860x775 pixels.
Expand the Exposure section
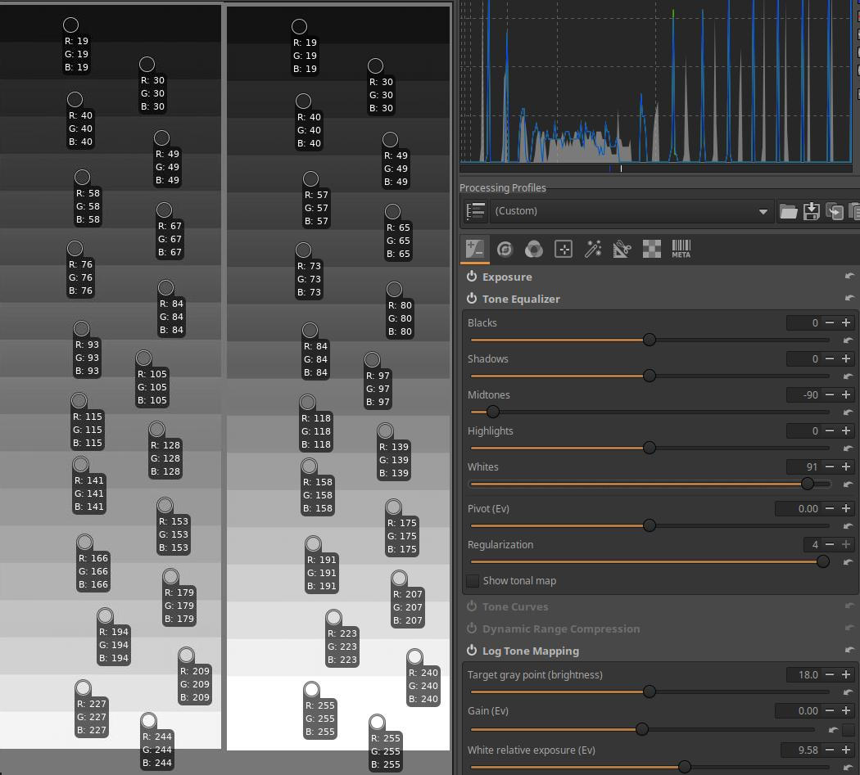coord(507,277)
